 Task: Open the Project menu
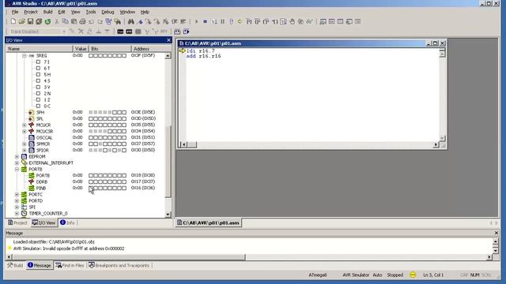[x=31, y=12]
